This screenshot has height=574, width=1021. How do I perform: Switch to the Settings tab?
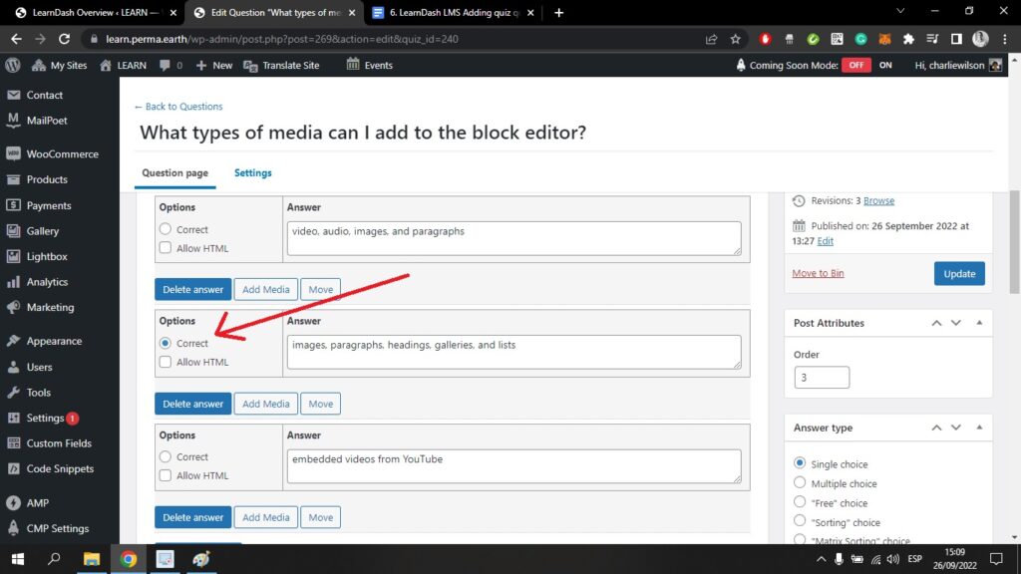point(252,172)
